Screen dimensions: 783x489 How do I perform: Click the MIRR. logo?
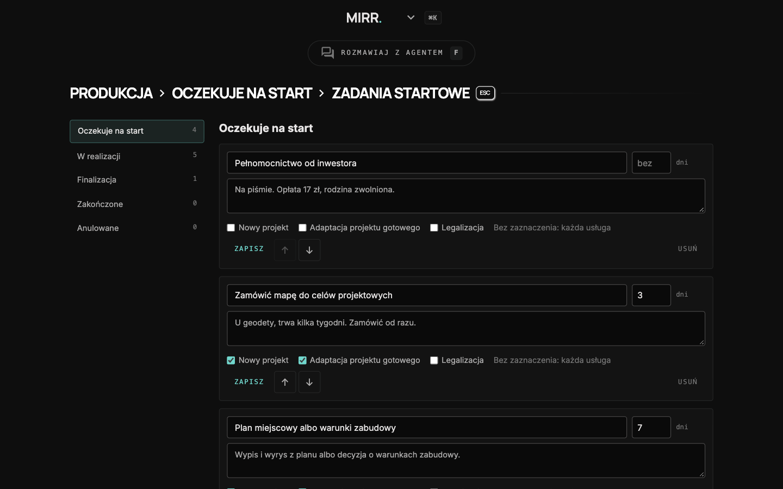pyautogui.click(x=364, y=18)
